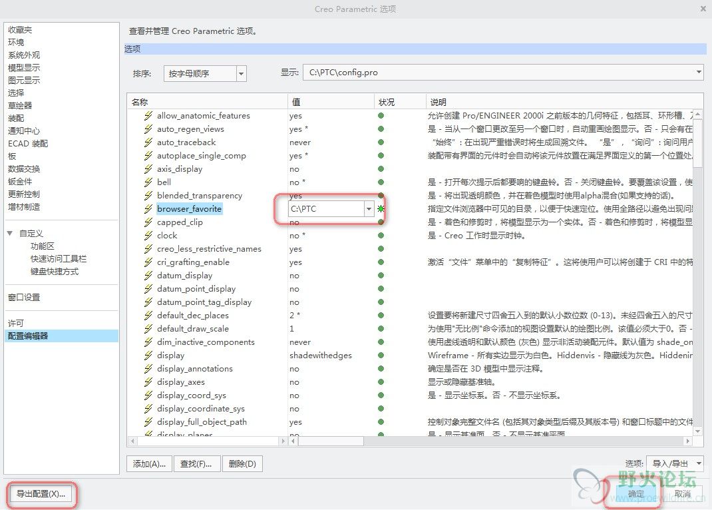Click lightning icon beside cri_grafting_enable
This screenshot has width=712, height=510.
coord(148,262)
